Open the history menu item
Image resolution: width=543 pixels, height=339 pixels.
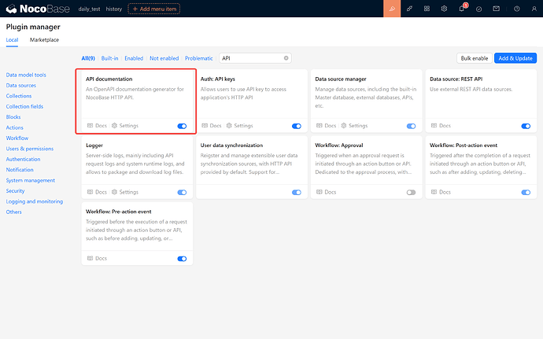[x=114, y=9]
